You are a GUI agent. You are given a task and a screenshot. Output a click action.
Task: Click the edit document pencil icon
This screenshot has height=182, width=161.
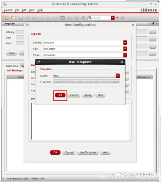pos(28,18)
